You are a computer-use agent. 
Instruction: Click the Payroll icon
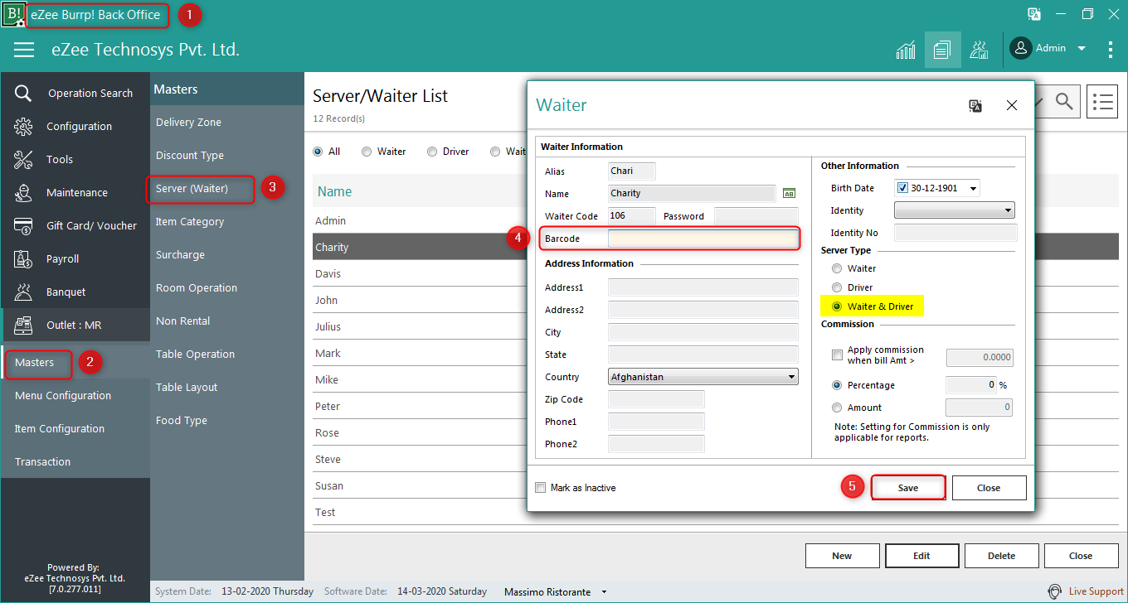pos(23,258)
